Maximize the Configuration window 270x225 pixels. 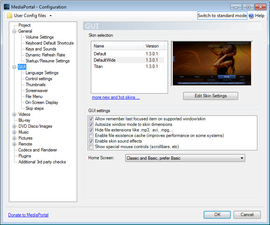click(248, 7)
